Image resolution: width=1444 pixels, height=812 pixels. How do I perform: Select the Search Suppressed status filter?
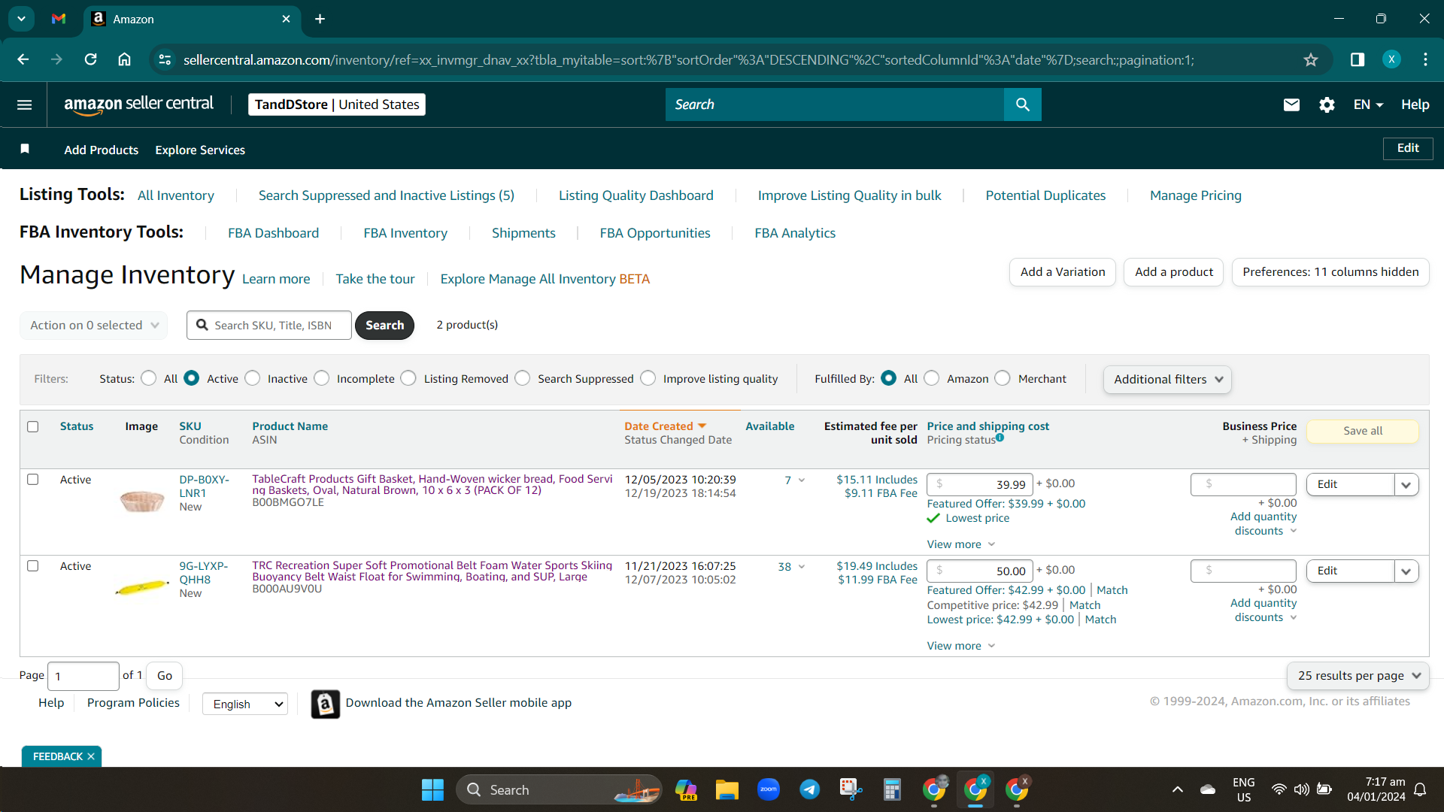[x=523, y=378]
